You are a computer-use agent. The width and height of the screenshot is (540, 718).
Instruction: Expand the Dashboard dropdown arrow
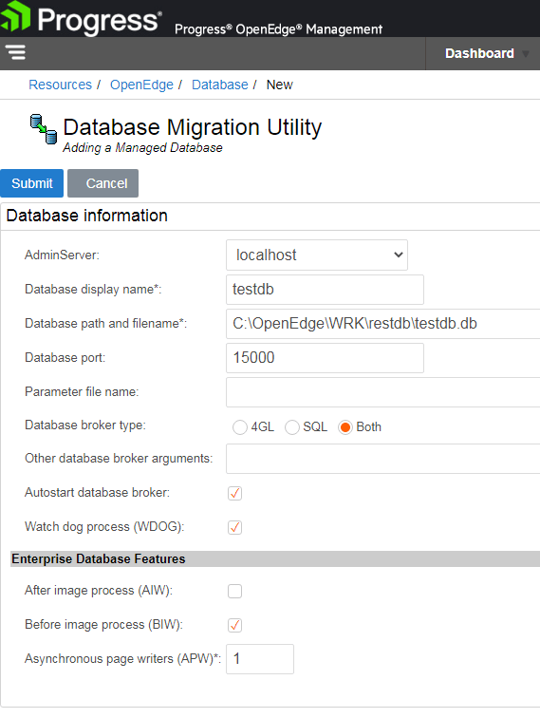pyautogui.click(x=526, y=54)
